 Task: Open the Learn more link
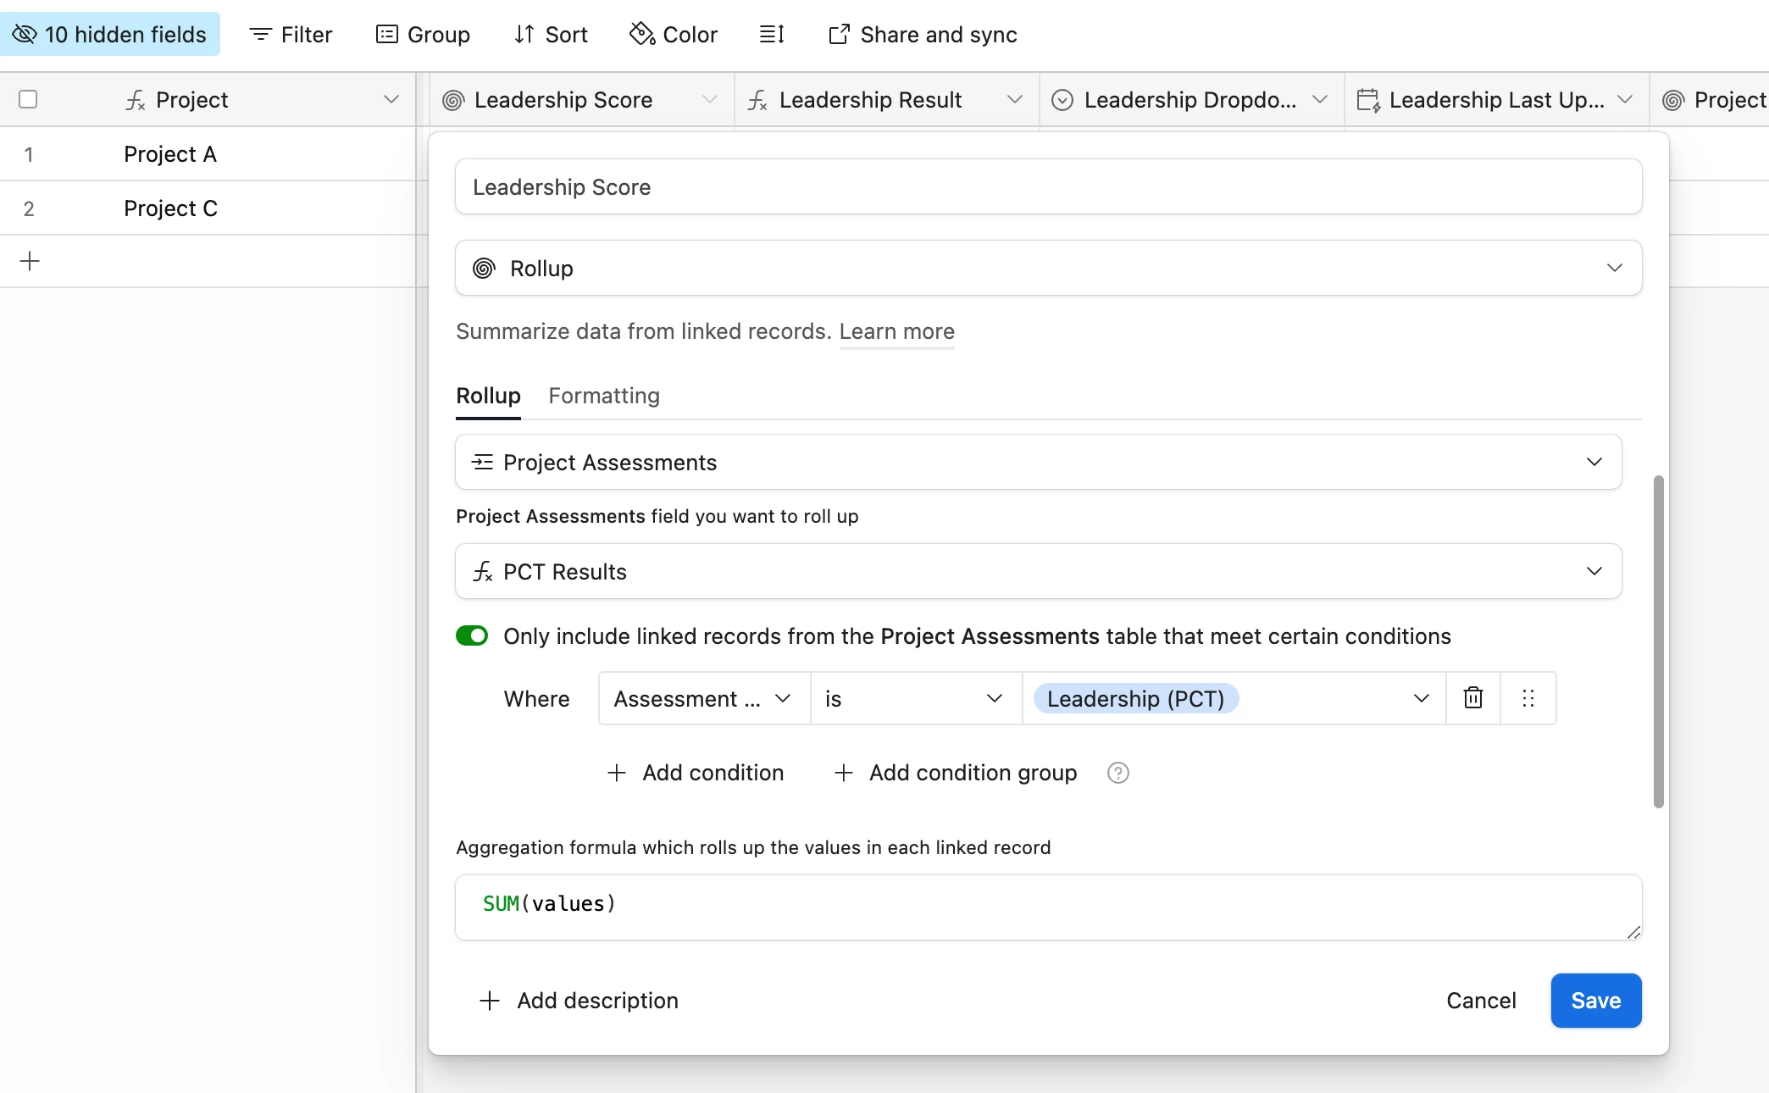click(x=896, y=331)
